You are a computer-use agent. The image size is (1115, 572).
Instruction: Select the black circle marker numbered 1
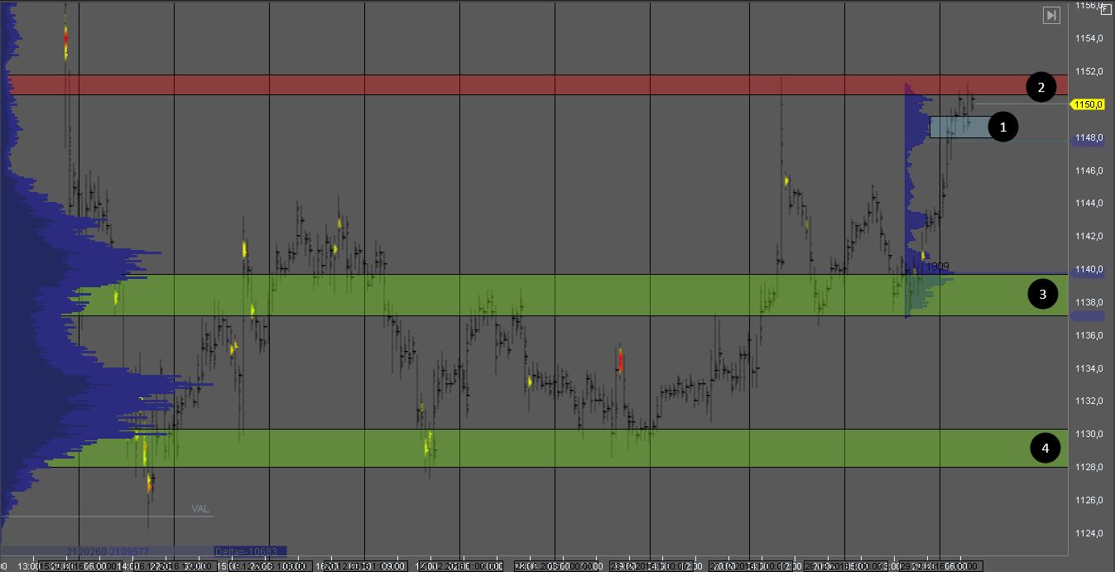point(1003,127)
